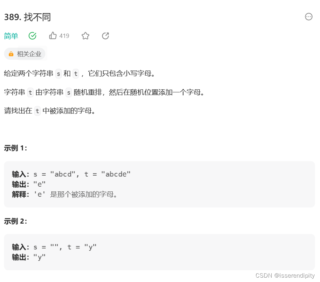Click the inline code t in first sentence

[x=76, y=74]
